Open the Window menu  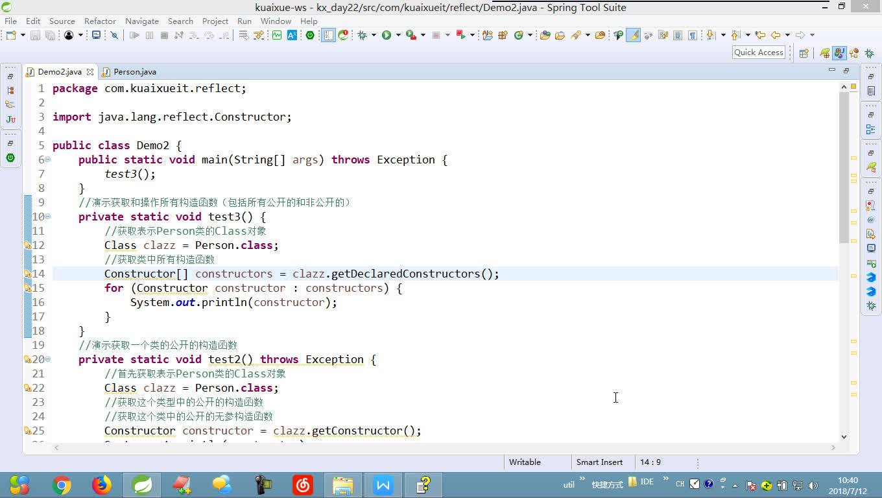pos(276,21)
